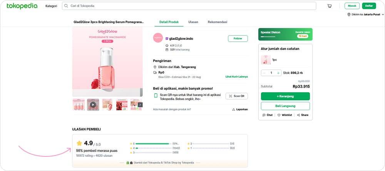This screenshot has height=171, width=385.
Task: Click '98% pembeli merasa puas' text
Action: (x=97, y=150)
